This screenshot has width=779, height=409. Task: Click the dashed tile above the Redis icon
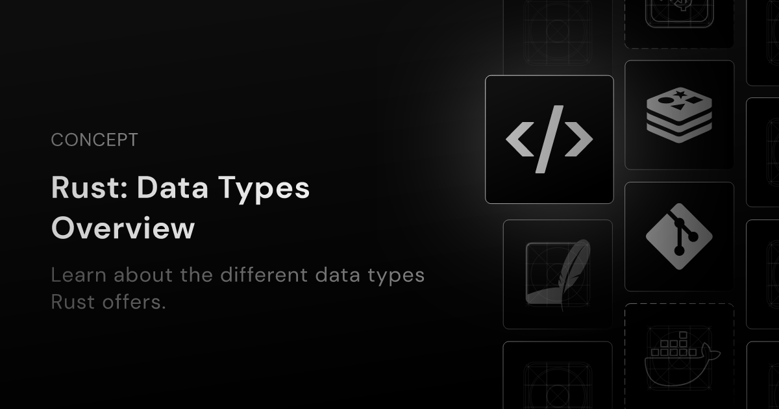click(679, 23)
